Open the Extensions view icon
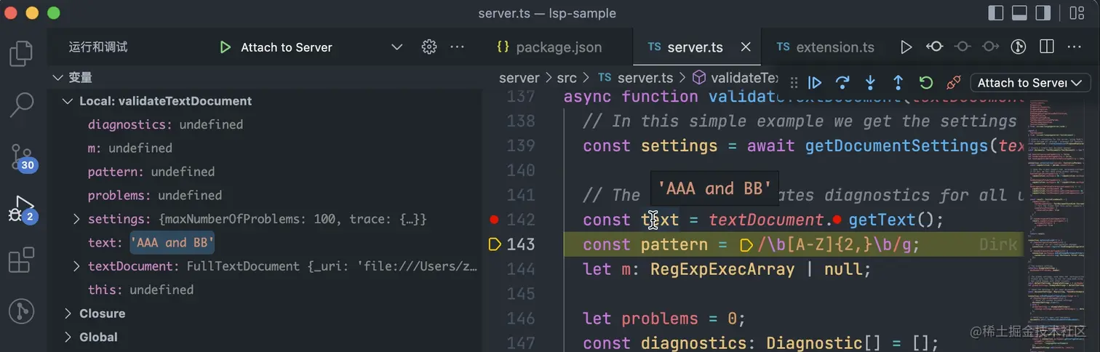This screenshot has height=352, width=1100. (22, 260)
